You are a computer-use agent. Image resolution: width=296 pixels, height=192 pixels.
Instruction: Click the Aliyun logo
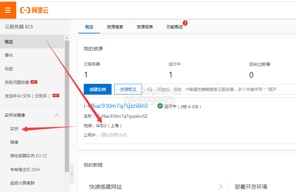tap(34, 10)
